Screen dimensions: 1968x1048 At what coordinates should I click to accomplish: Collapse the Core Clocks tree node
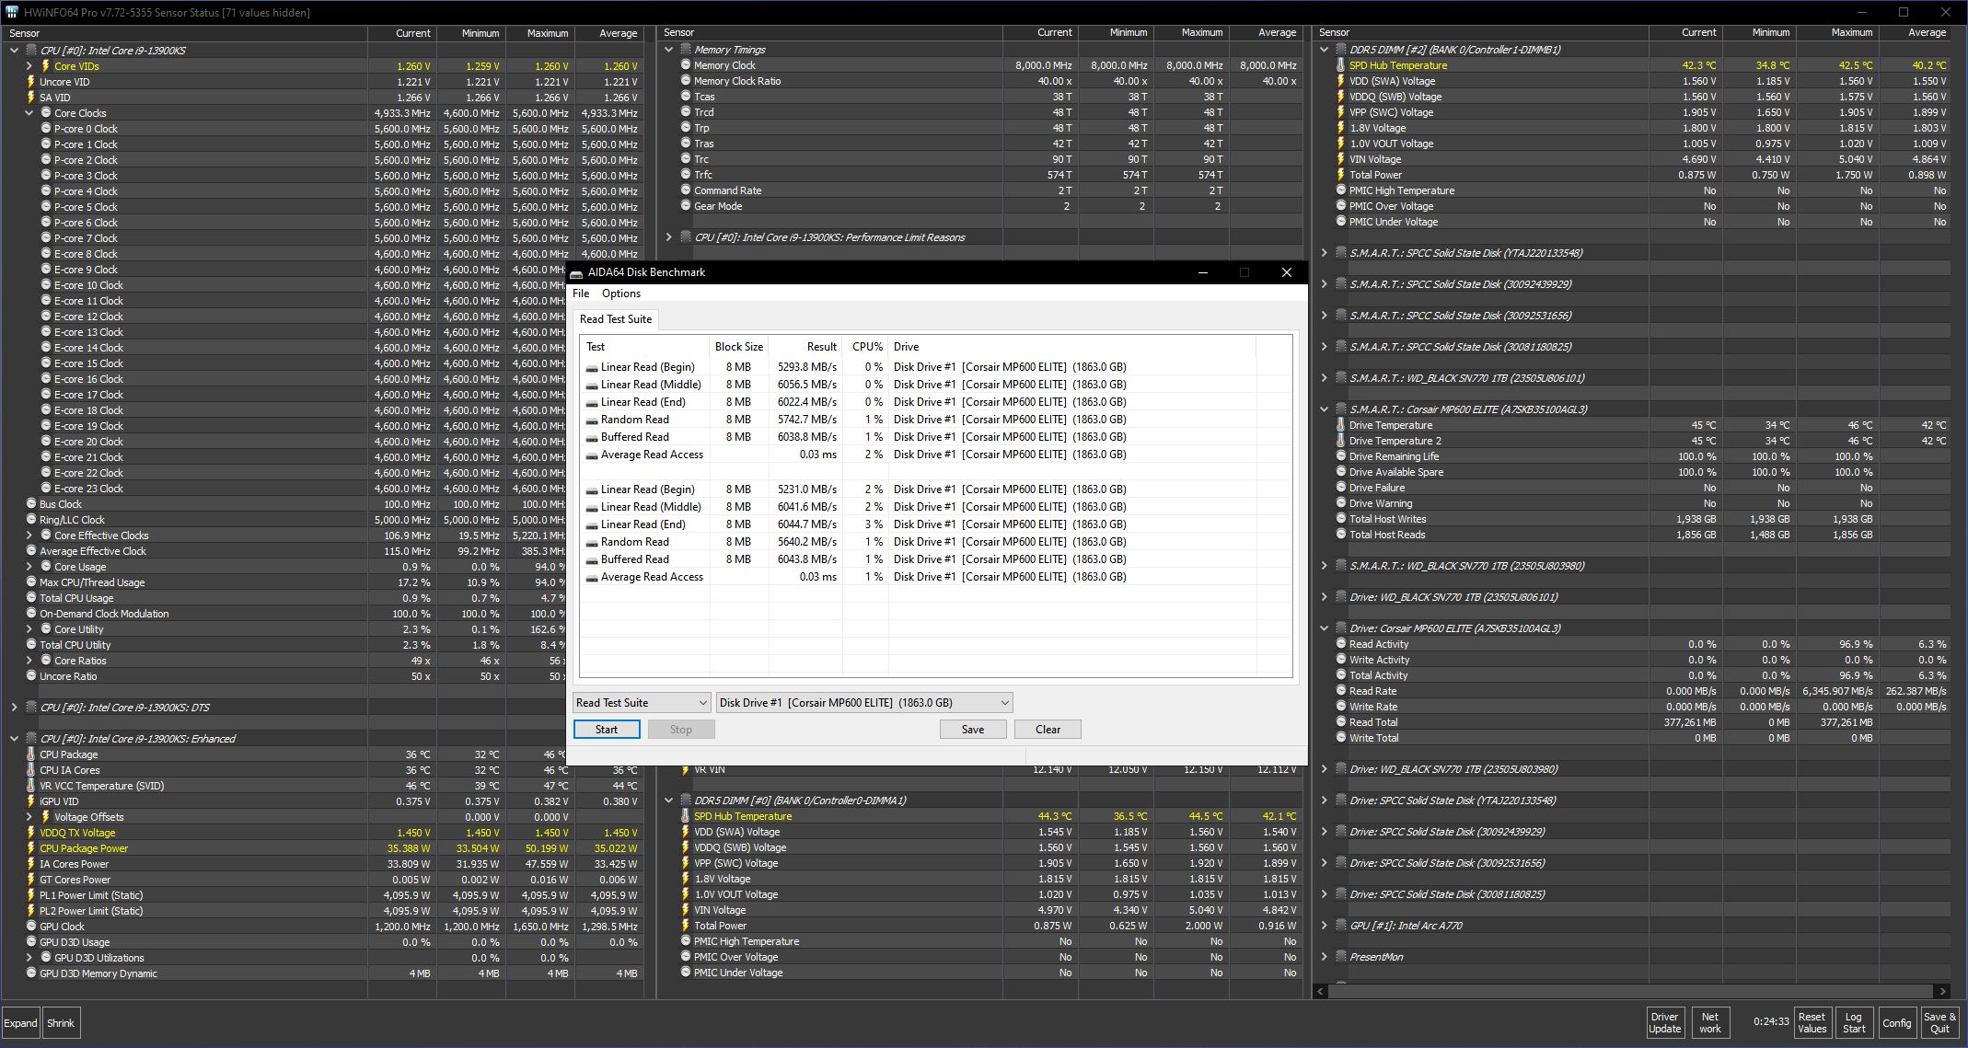[x=29, y=113]
